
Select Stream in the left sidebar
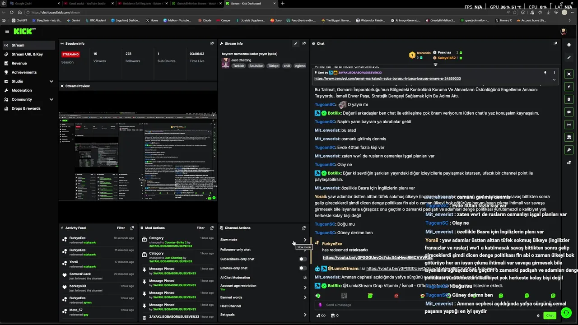28,45
